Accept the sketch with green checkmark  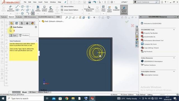click(127, 22)
